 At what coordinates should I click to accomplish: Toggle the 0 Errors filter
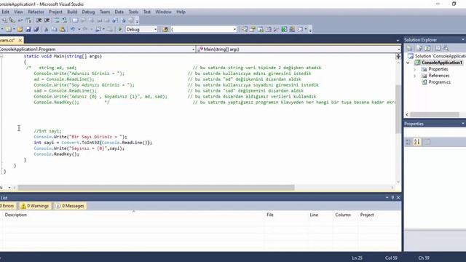tap(7, 206)
